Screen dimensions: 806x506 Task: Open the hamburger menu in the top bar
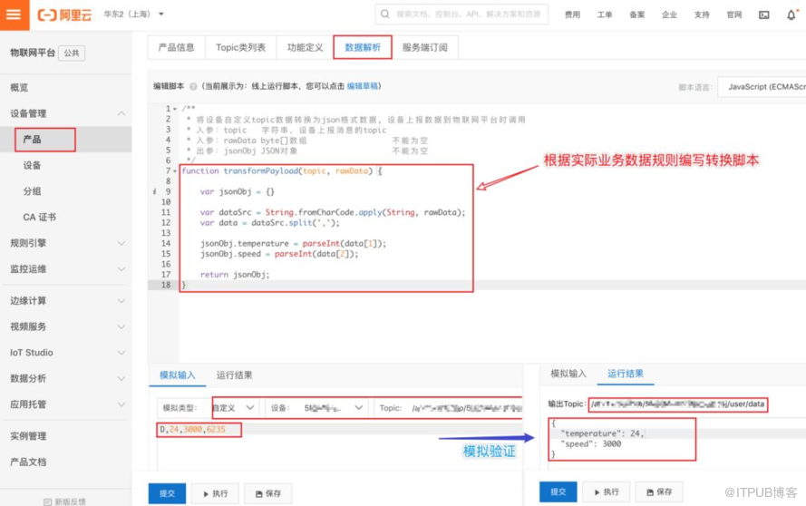tap(15, 15)
